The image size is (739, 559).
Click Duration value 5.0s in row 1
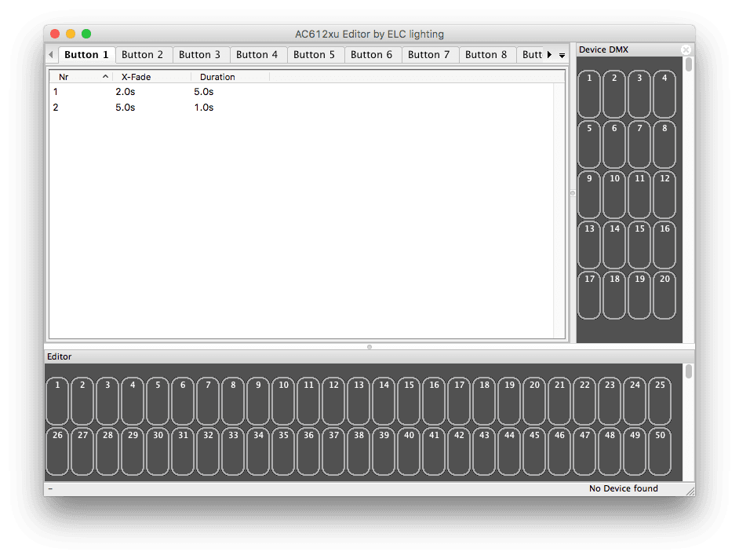click(x=204, y=92)
